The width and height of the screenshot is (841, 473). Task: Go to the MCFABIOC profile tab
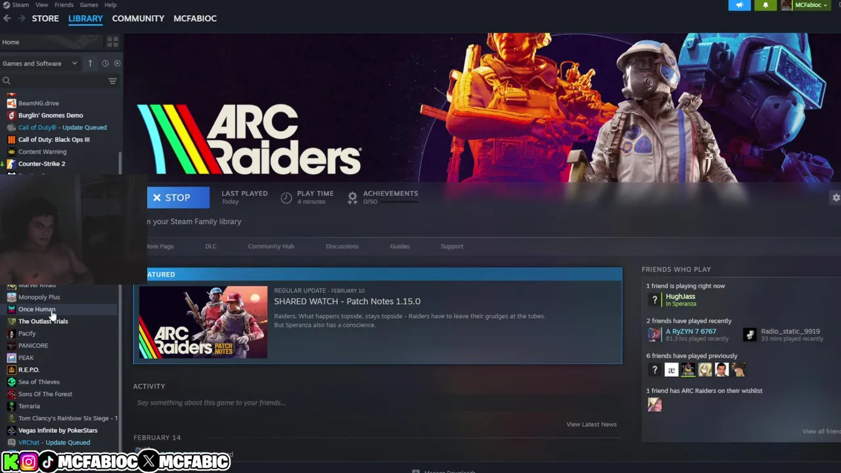click(195, 18)
